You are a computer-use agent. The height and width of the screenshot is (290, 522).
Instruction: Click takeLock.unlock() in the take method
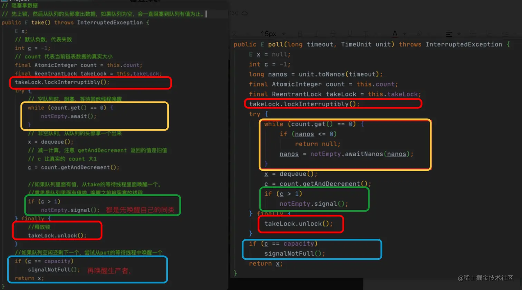click(57, 236)
